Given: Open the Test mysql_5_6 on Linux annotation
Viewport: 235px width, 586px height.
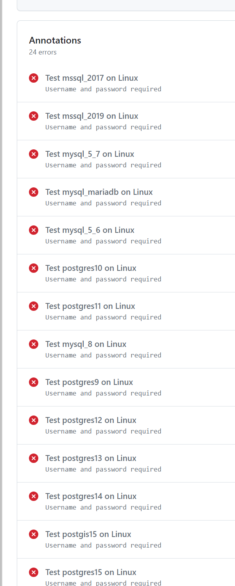Looking at the screenshot, I should (90, 230).
